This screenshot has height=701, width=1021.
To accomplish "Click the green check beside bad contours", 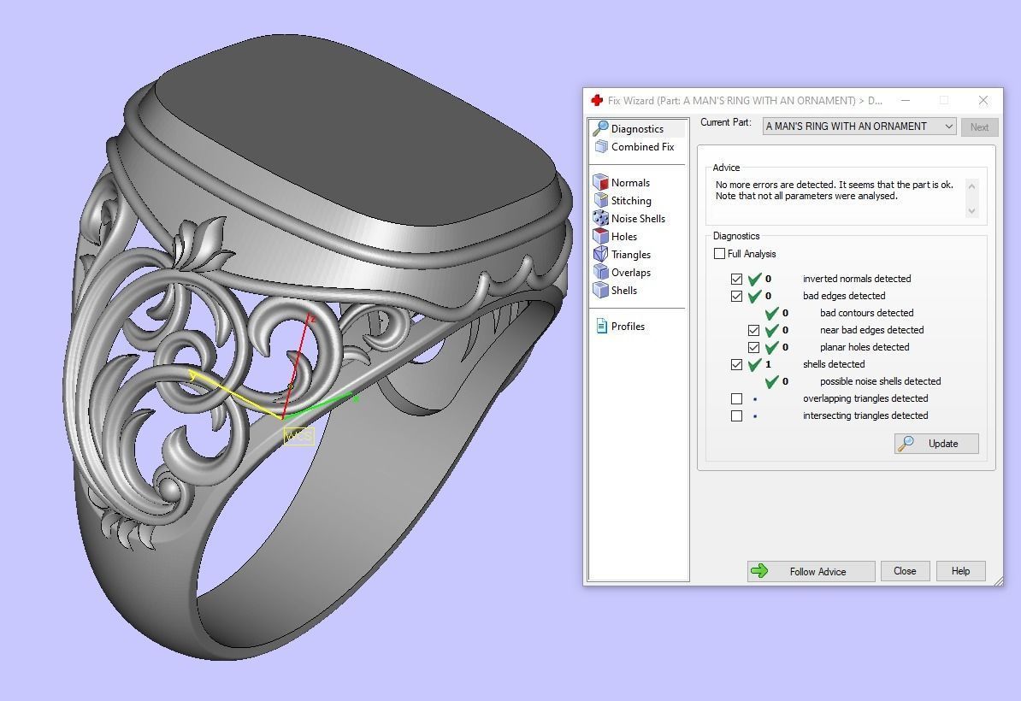I will click(x=771, y=313).
